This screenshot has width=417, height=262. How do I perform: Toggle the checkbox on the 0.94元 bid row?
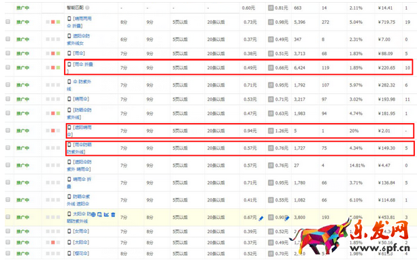(x=8, y=131)
